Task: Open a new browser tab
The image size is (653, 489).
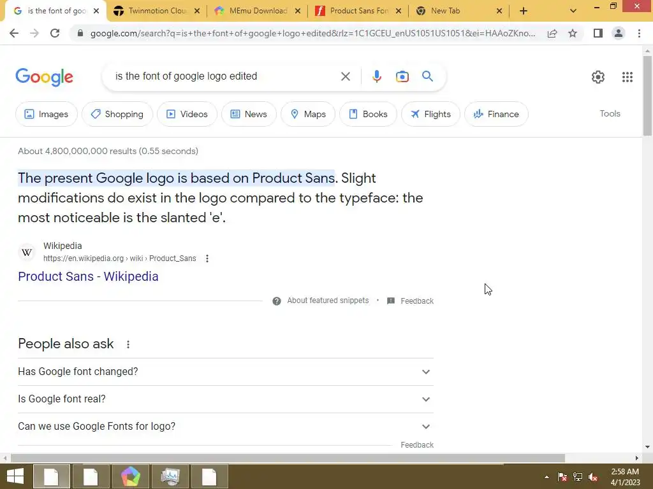Action: (524, 11)
